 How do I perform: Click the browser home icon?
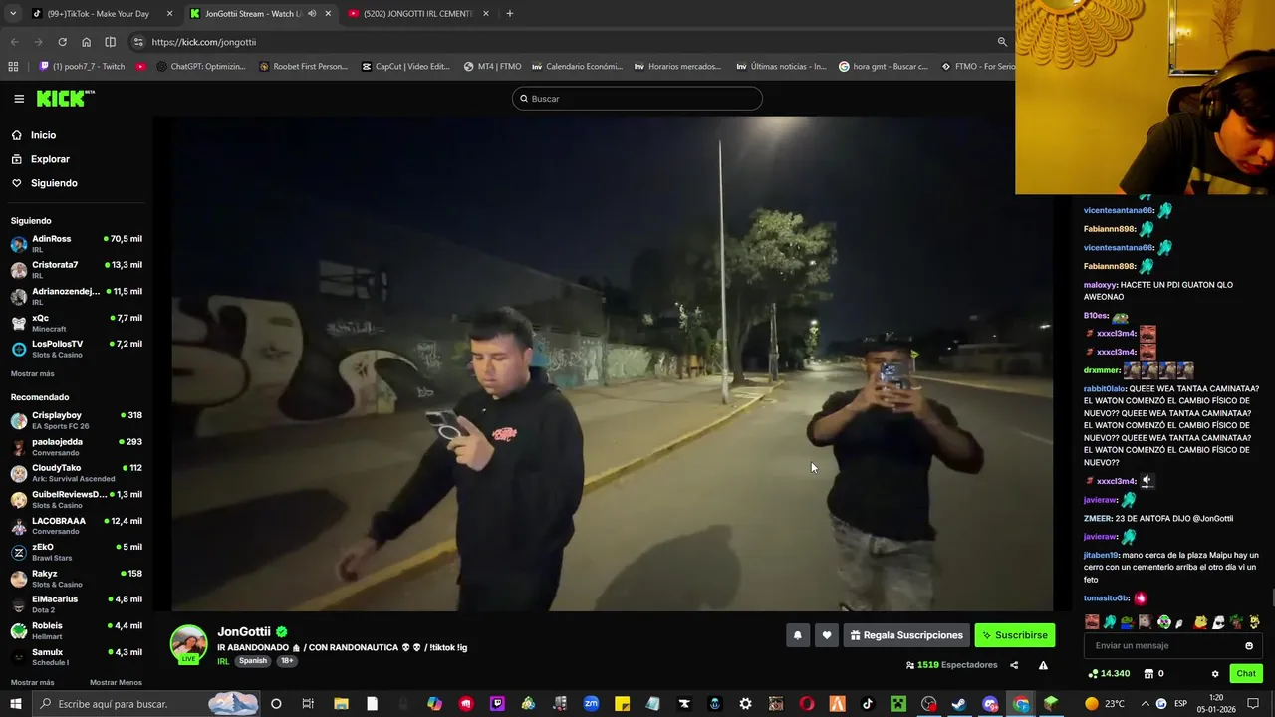click(86, 42)
